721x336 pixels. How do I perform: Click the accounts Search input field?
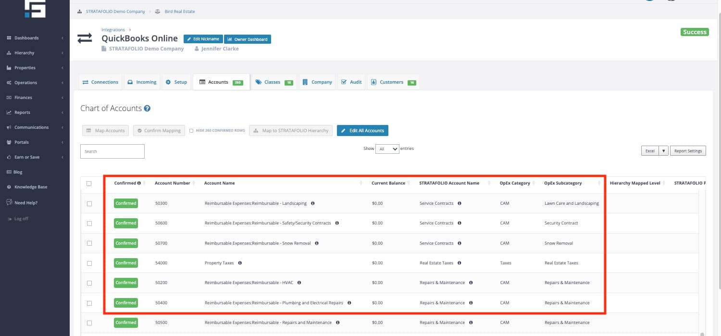[112, 151]
